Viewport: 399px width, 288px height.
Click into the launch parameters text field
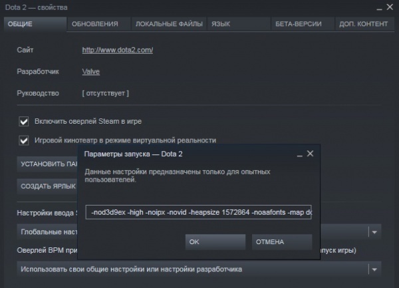pyautogui.click(x=199, y=213)
